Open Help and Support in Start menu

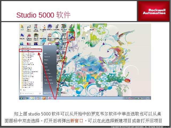(49, 83)
